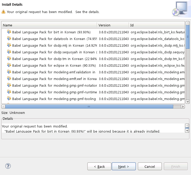The width and height of the screenshot is (191, 175).
Task: Select the row Babel Language Pack for modeling.emf.validation
Action: [x=93, y=72]
